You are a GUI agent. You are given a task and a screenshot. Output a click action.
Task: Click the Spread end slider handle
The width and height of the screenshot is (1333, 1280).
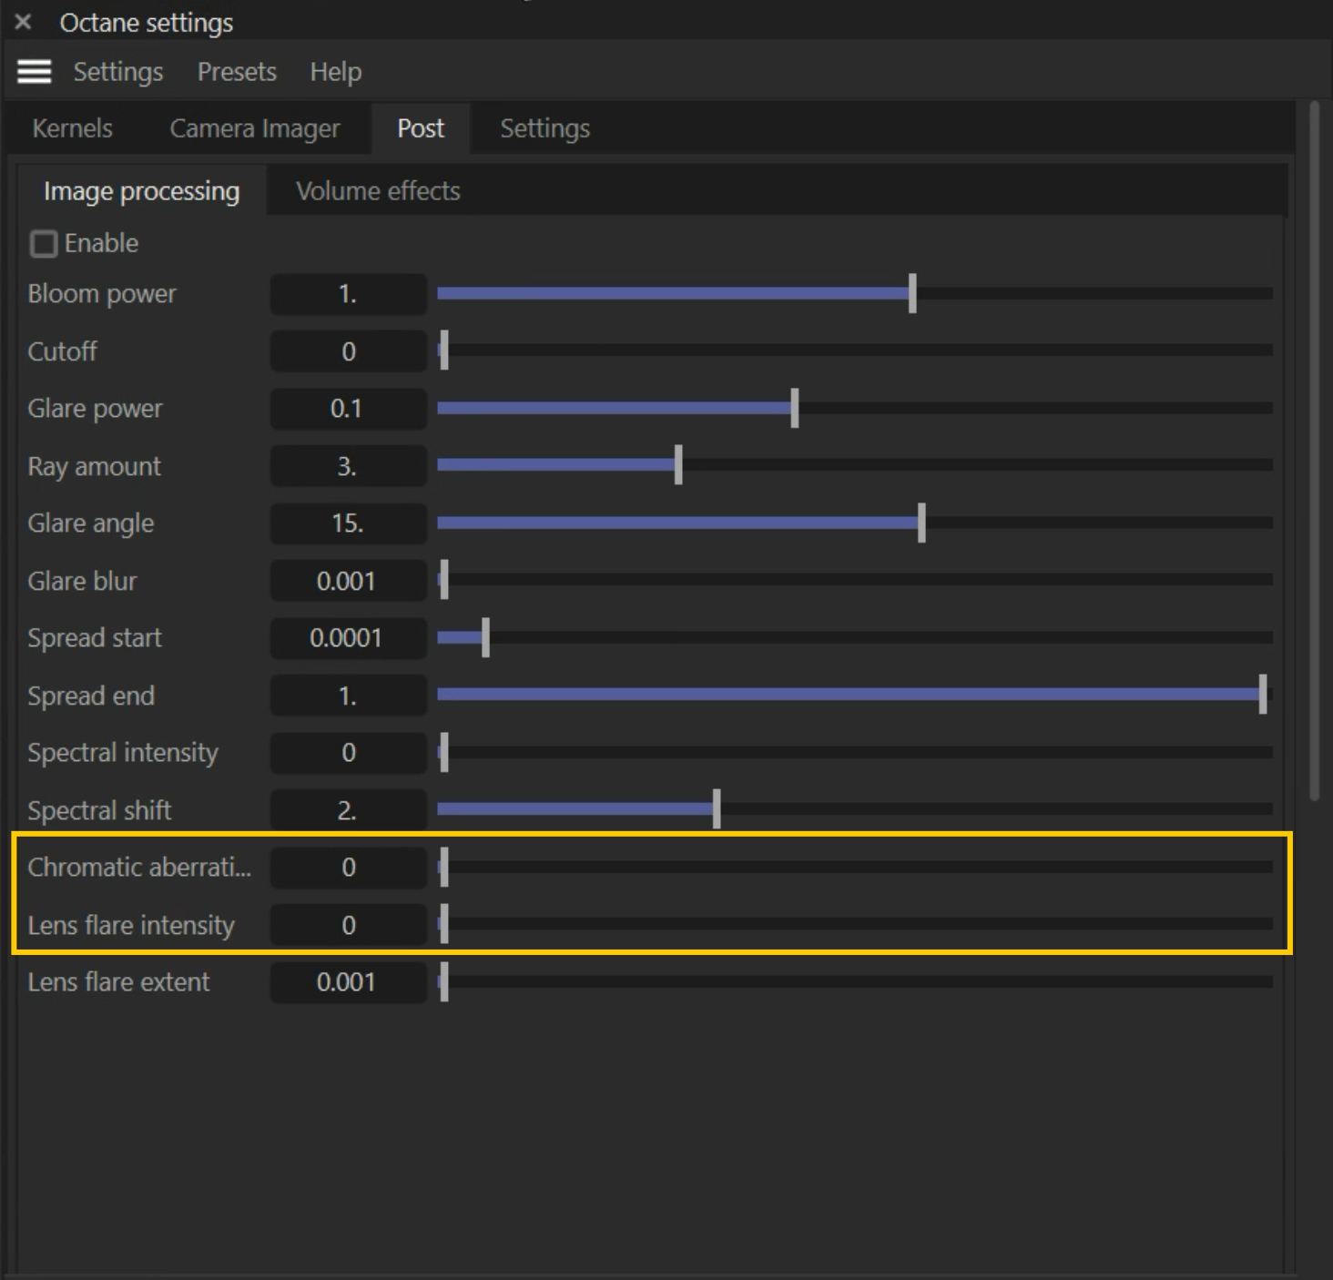pos(1263,695)
